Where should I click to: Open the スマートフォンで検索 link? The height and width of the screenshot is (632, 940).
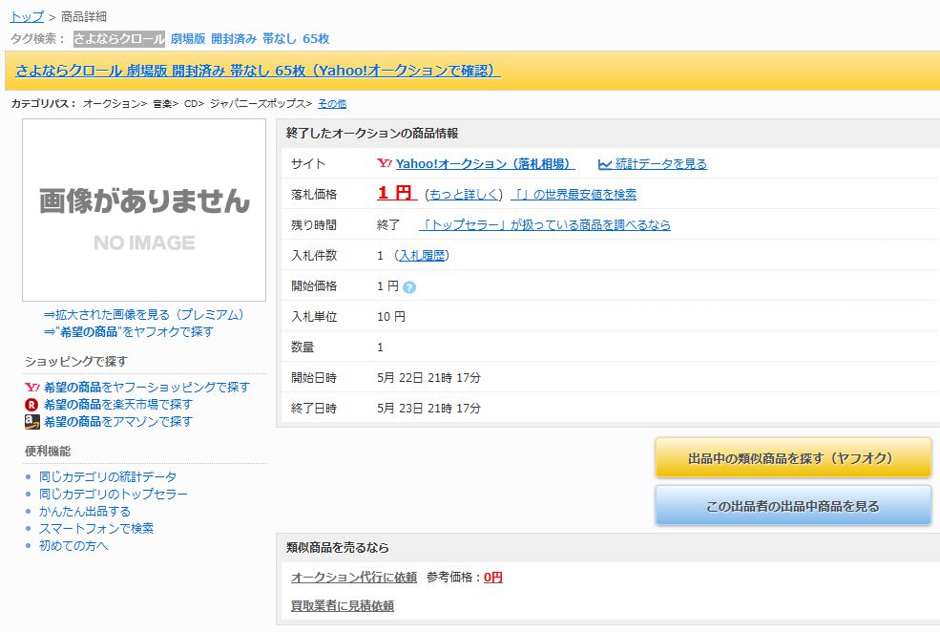tap(96, 528)
